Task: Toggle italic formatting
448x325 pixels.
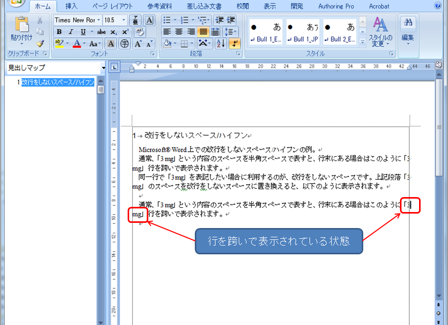Action: [x=71, y=32]
